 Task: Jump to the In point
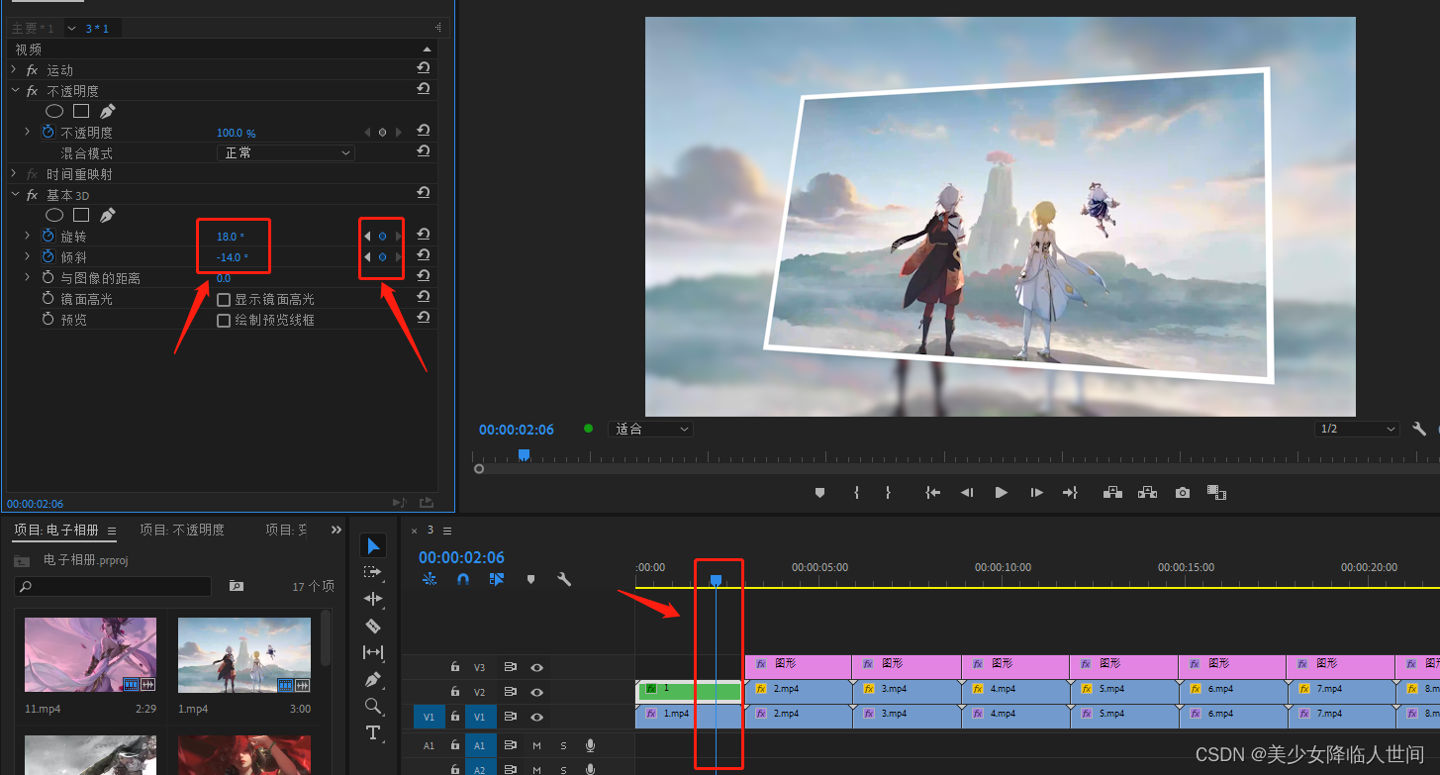coord(932,492)
